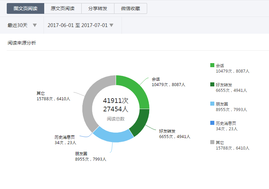
Task: Click the 41911次 total in chart center
Action: point(116,101)
